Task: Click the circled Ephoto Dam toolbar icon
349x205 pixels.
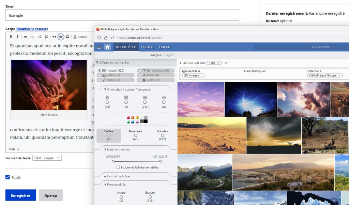Action: [61, 37]
